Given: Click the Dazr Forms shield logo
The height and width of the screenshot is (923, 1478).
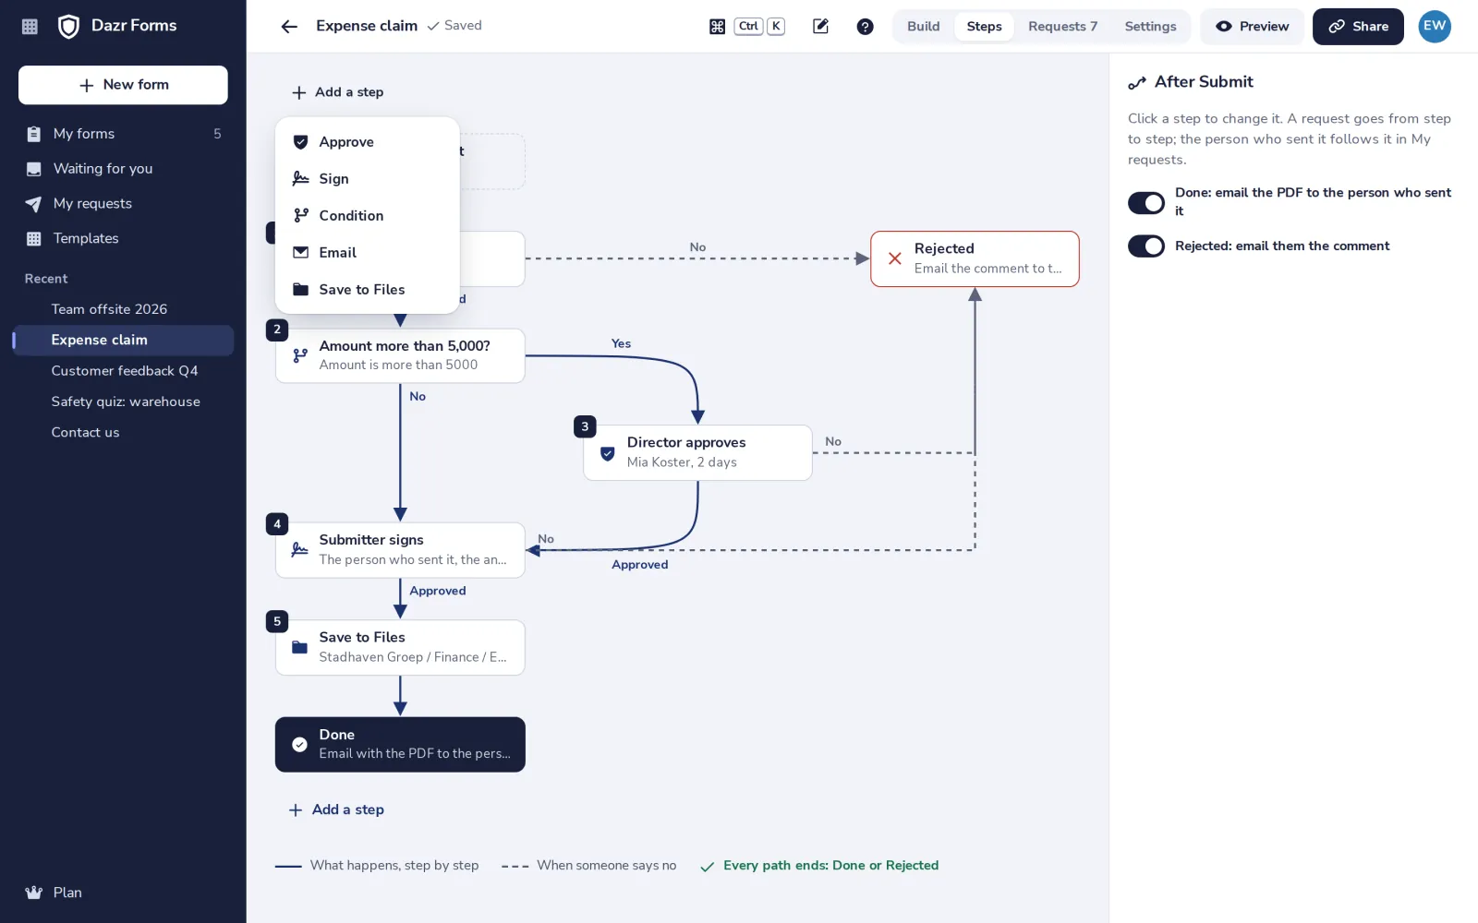Looking at the screenshot, I should pyautogui.click(x=68, y=26).
